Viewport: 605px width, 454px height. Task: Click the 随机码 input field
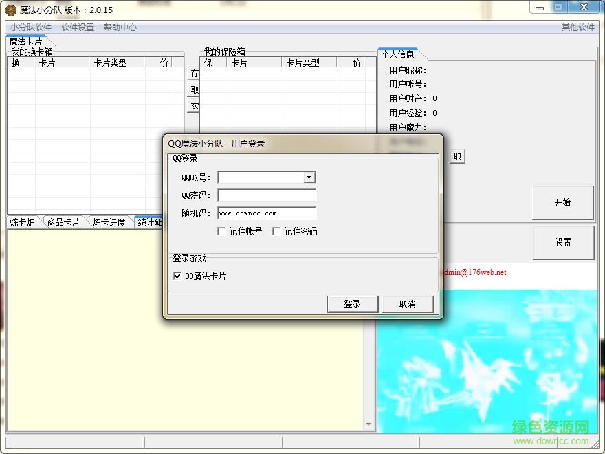pos(267,213)
